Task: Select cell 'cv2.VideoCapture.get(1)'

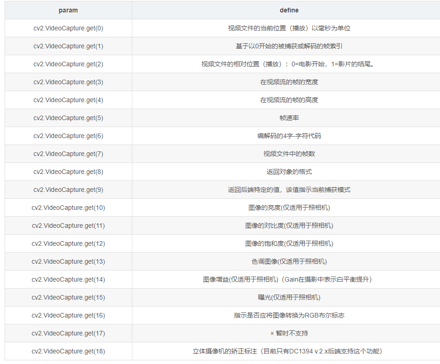Action: click(x=68, y=46)
